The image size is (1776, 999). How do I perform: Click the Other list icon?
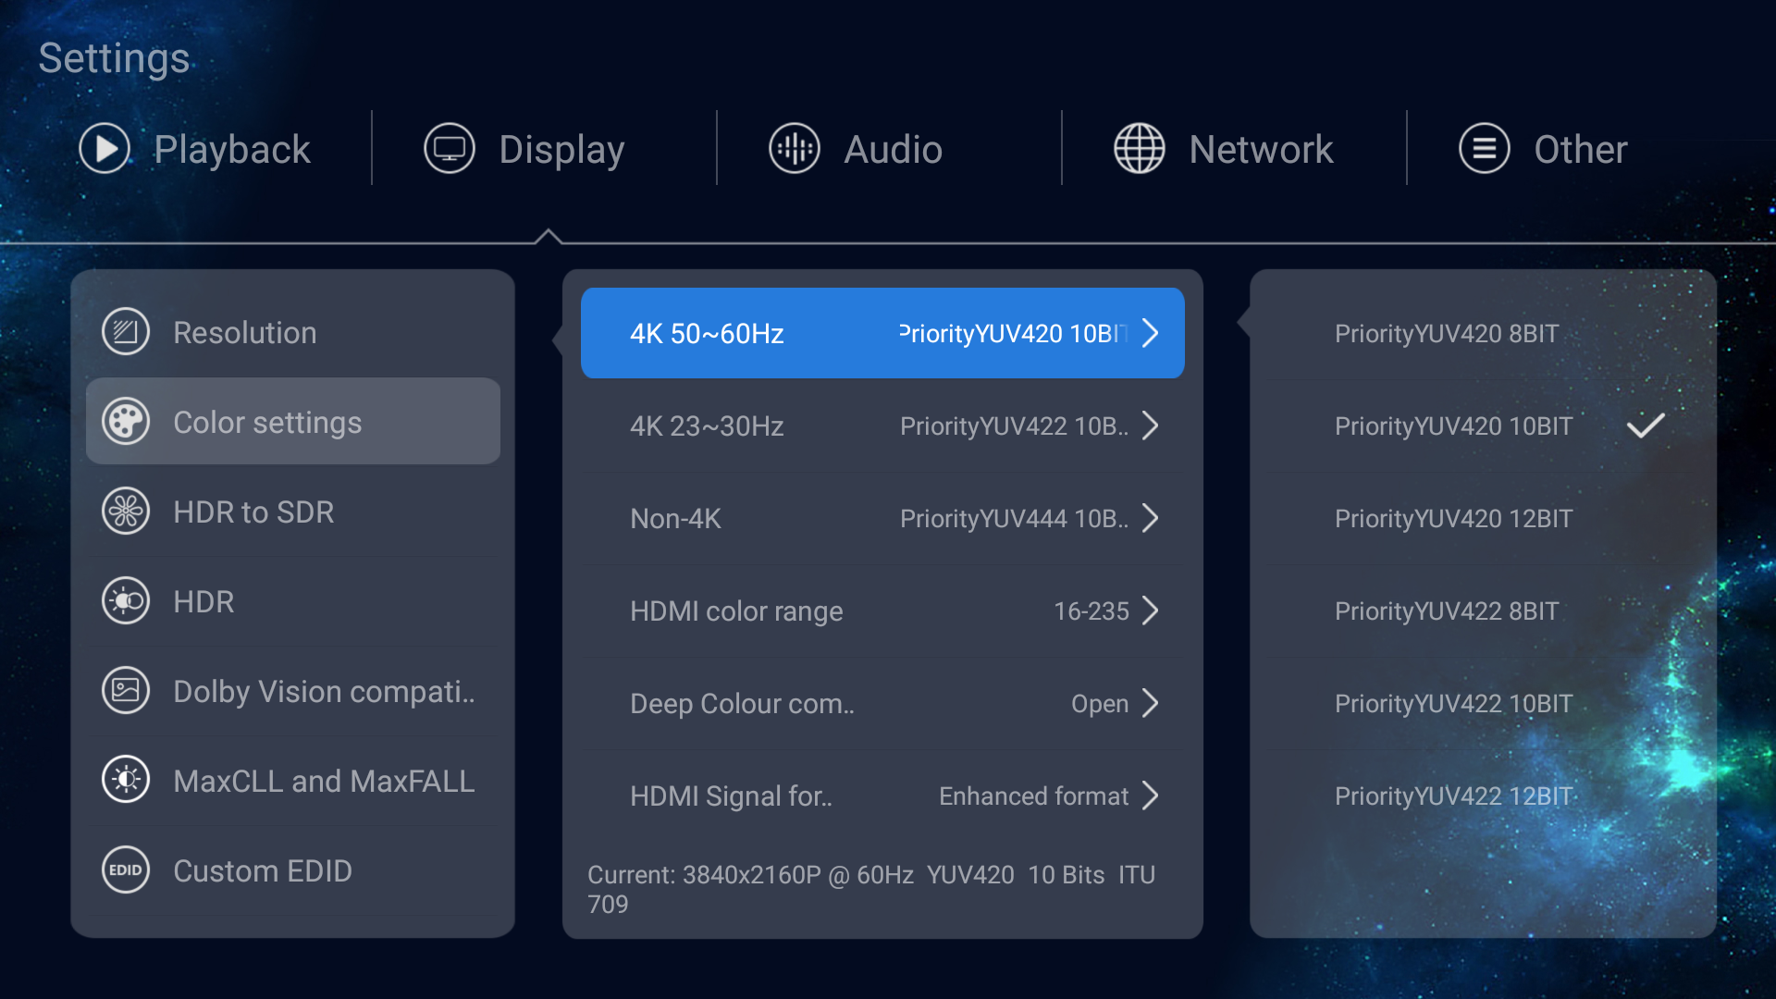point(1485,149)
